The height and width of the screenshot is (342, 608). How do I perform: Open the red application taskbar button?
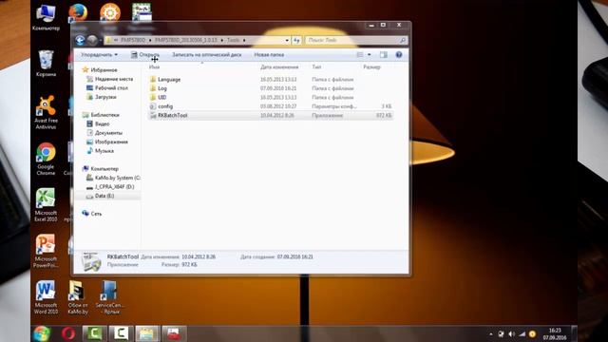point(174,333)
